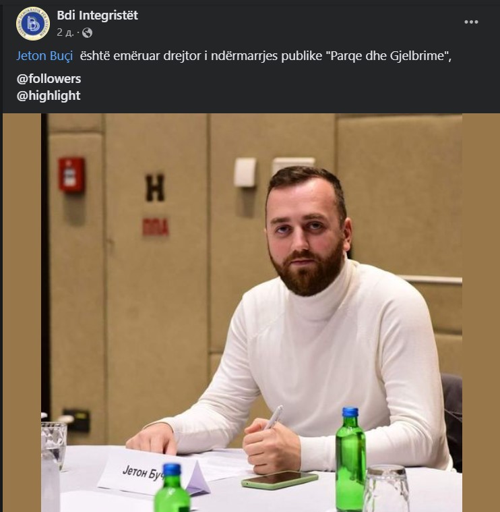Select the @highlight mention

click(49, 96)
